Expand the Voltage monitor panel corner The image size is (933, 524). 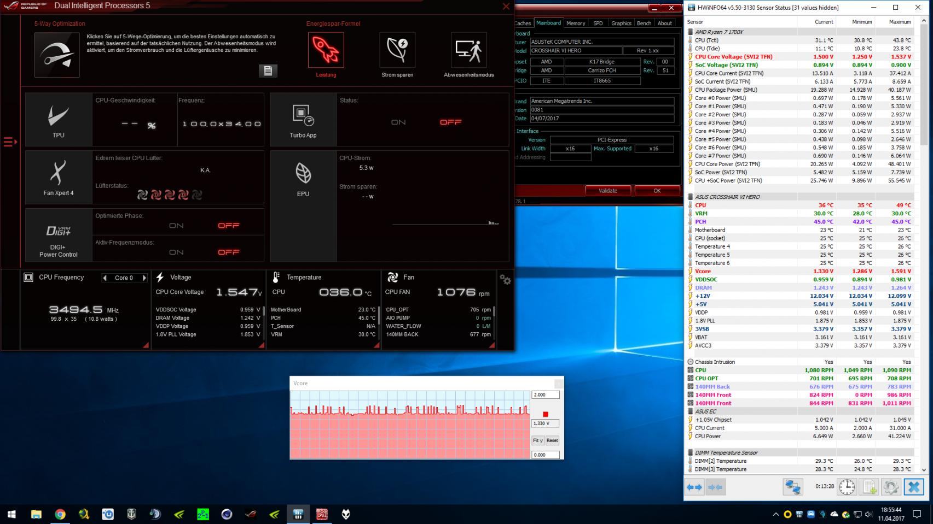pos(261,345)
